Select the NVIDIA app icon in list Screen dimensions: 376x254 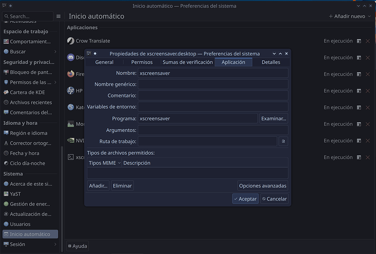[70, 140]
